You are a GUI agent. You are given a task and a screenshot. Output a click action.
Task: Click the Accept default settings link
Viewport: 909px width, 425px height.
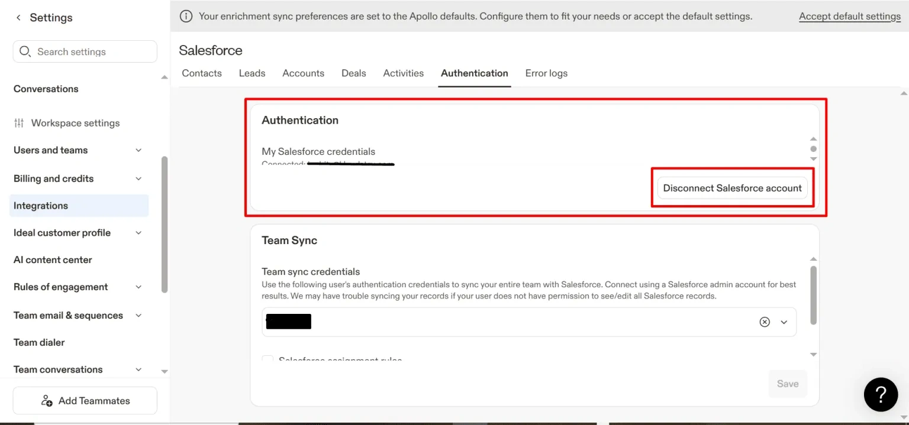(x=849, y=17)
